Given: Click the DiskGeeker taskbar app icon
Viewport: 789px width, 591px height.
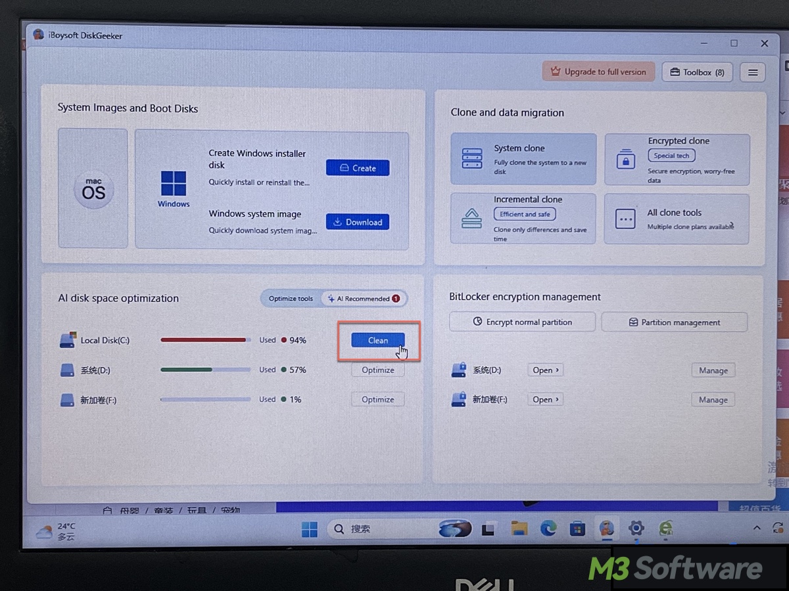Looking at the screenshot, I should [x=606, y=528].
